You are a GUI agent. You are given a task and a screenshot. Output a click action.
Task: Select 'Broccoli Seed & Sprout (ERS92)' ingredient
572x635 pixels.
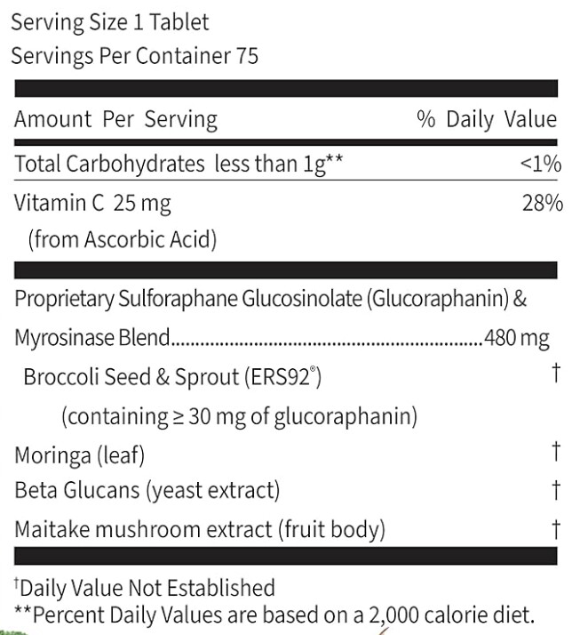coord(172,377)
